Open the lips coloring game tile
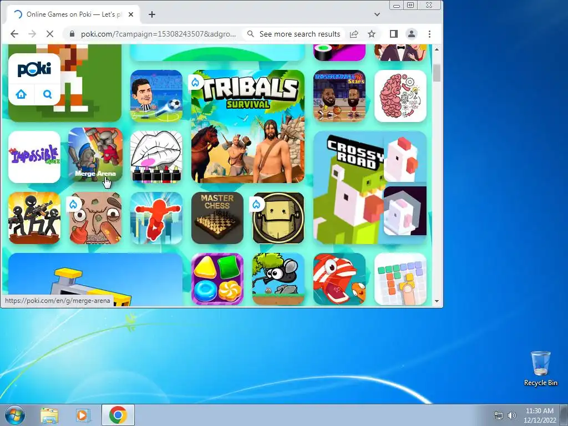Viewport: 568px width, 426px height. (x=156, y=157)
